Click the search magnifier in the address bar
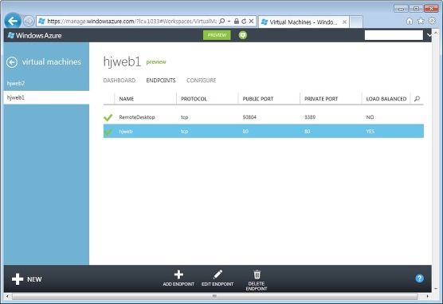The height and width of the screenshot is (304, 443). [222, 22]
